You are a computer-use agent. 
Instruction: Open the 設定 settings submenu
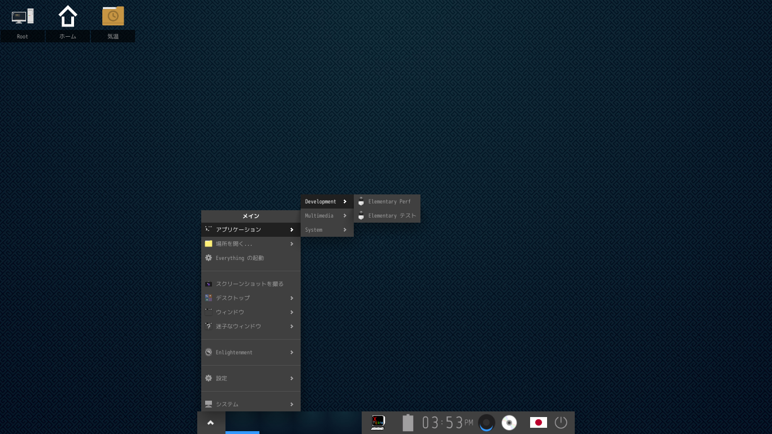pyautogui.click(x=250, y=379)
